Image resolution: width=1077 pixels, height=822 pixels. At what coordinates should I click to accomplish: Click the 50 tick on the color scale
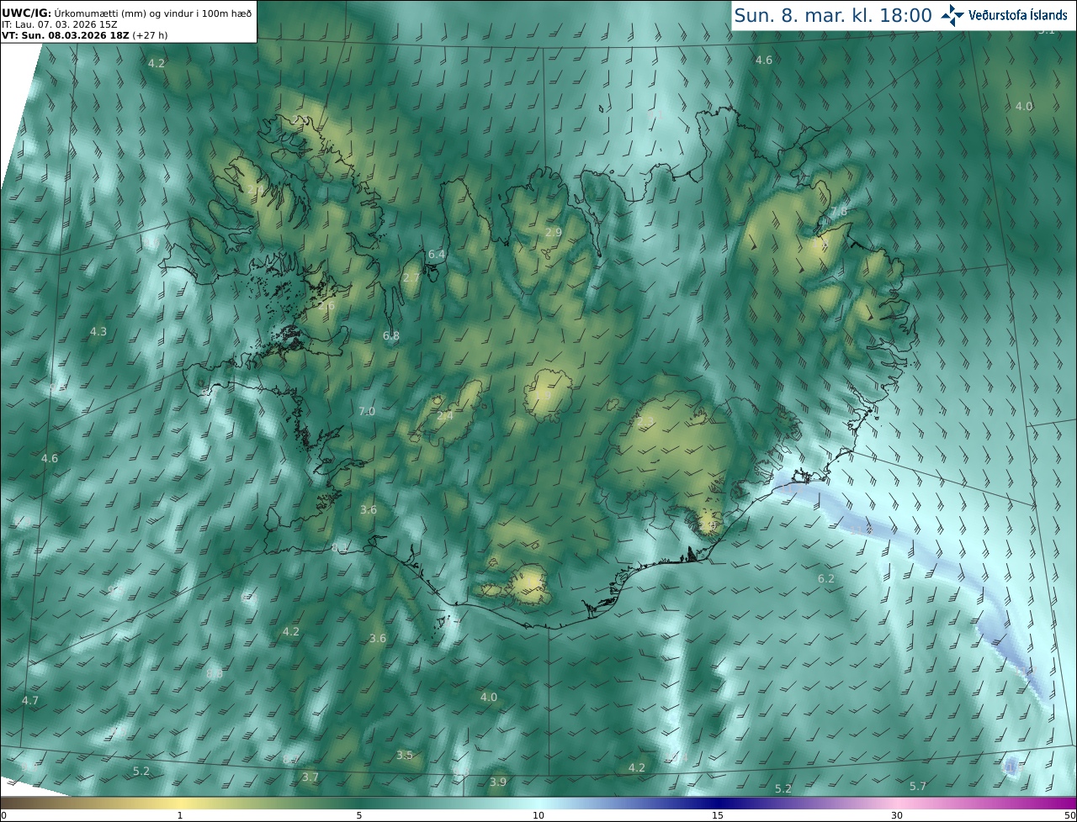1069,815
